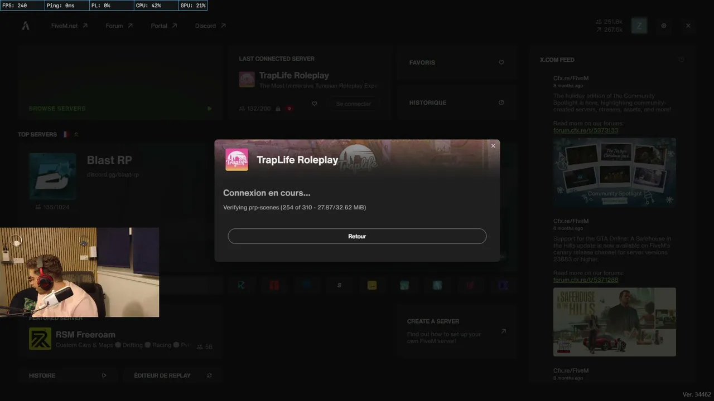Image resolution: width=714 pixels, height=401 pixels.
Task: Click the first Cfx.re/FiveM feed author
Action: tap(571, 79)
